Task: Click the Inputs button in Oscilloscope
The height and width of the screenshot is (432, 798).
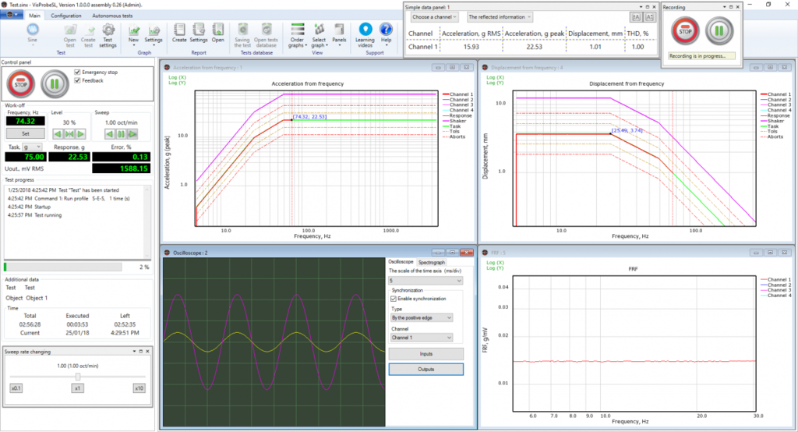Action: tap(425, 354)
